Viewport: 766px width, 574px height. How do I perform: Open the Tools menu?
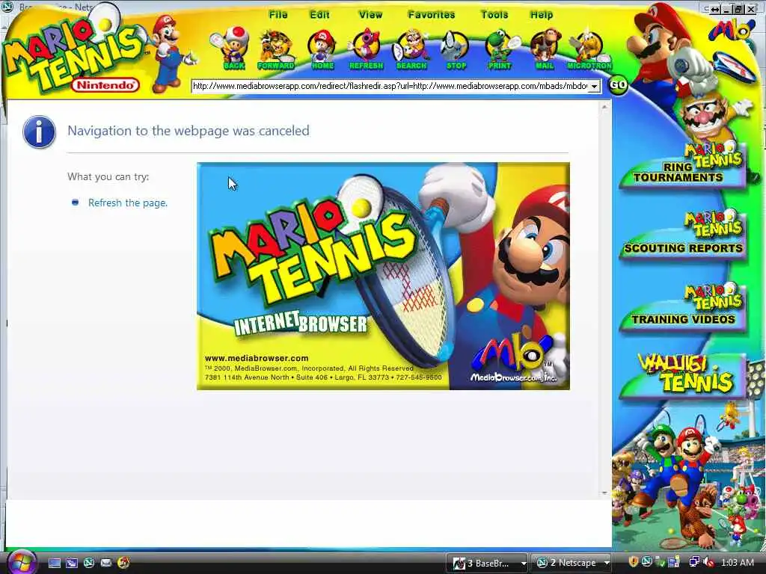click(x=494, y=15)
